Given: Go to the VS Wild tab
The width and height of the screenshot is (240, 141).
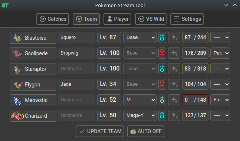Looking at the screenshot, I should coord(151,19).
